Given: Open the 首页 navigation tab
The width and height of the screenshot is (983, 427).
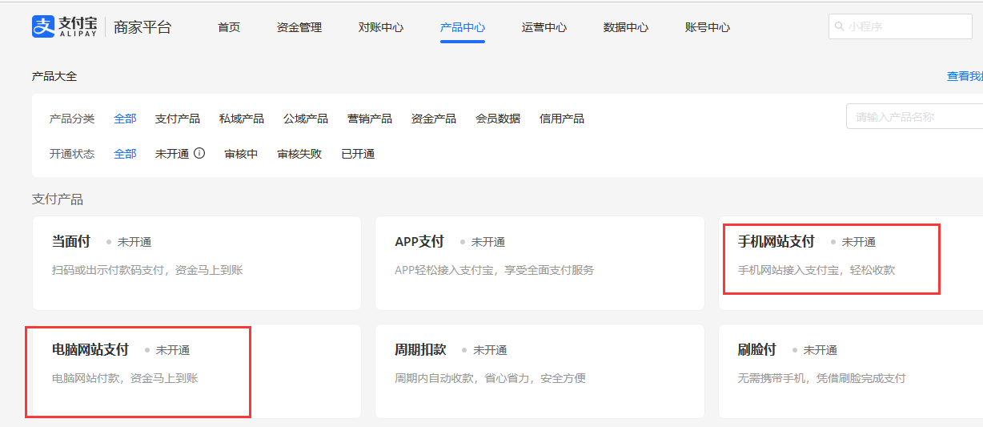Looking at the screenshot, I should pos(229,27).
